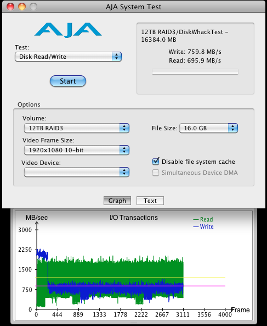
Task: Uncheck Disable file system cache
Action: click(x=156, y=162)
